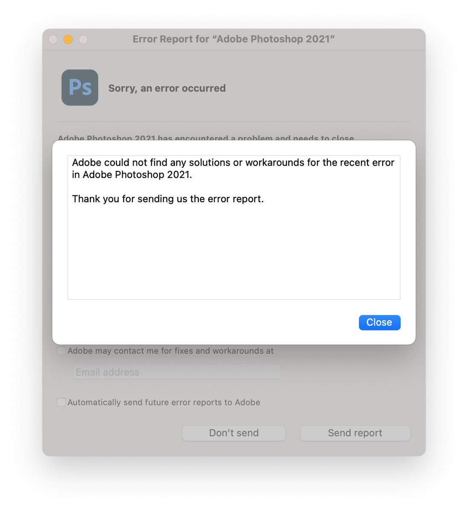Click the divider line below the header
This screenshot has width=468, height=512.
(x=234, y=122)
